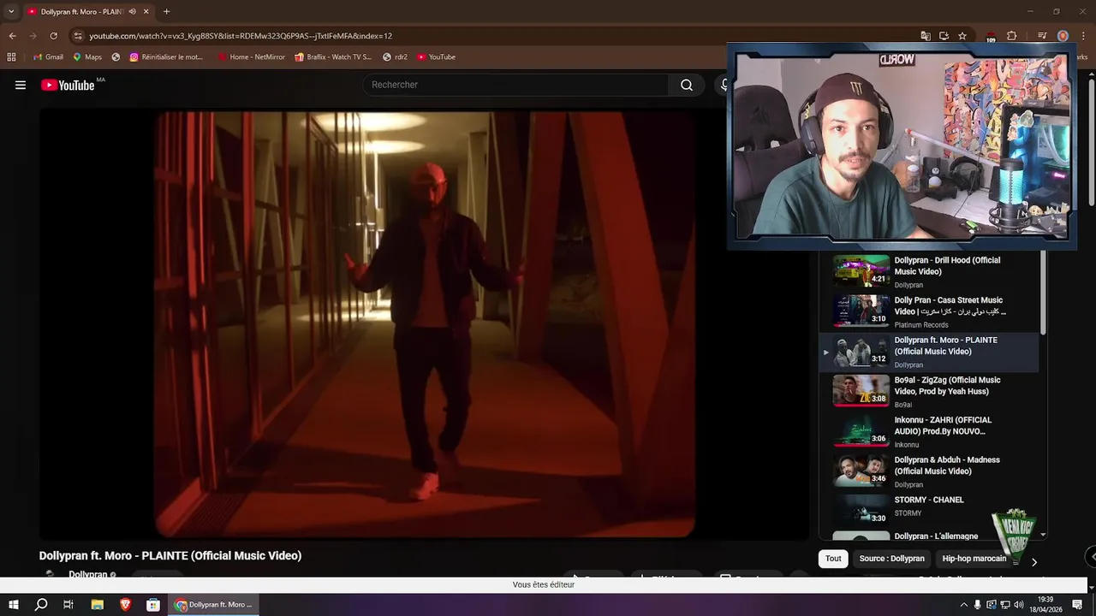Image resolution: width=1096 pixels, height=616 pixels.
Task: Open the Gmail bookmark
Action: [x=48, y=56]
